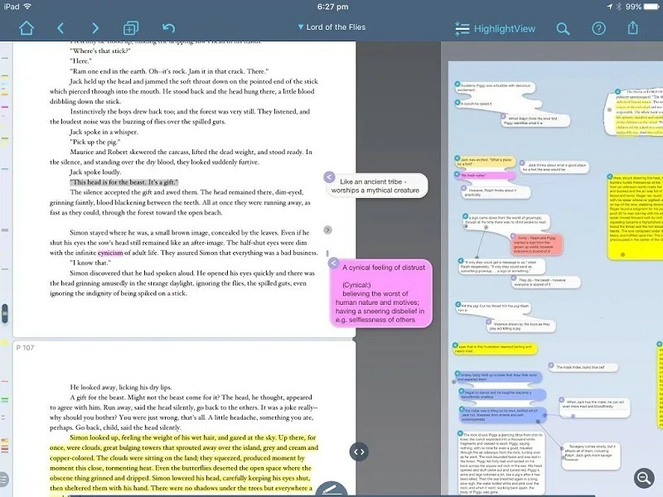This screenshot has width=663, height=497.
Task: Tap the 6:27 pm clock in status bar
Action: pos(332,7)
